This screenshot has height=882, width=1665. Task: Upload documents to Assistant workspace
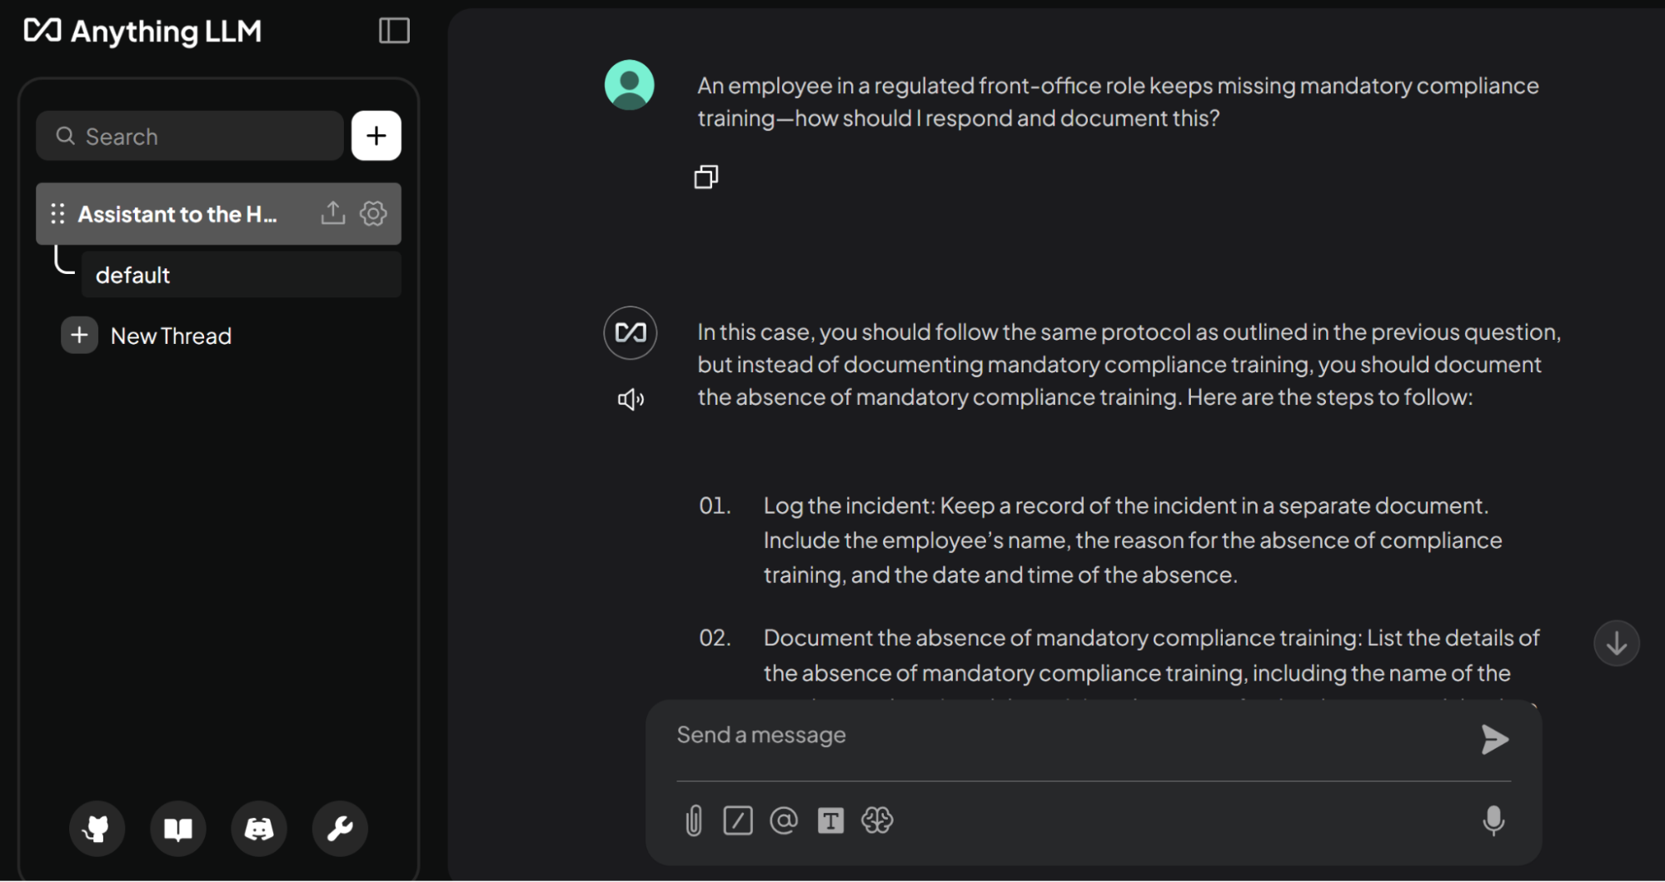[x=333, y=213]
